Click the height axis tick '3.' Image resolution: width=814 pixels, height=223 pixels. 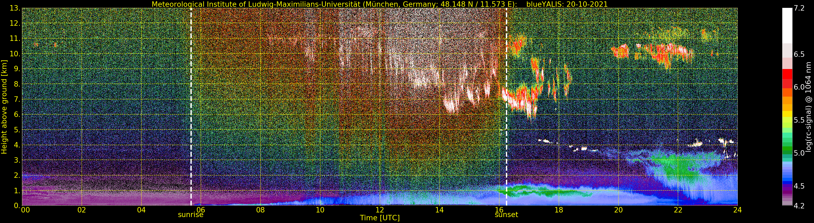click(17, 160)
